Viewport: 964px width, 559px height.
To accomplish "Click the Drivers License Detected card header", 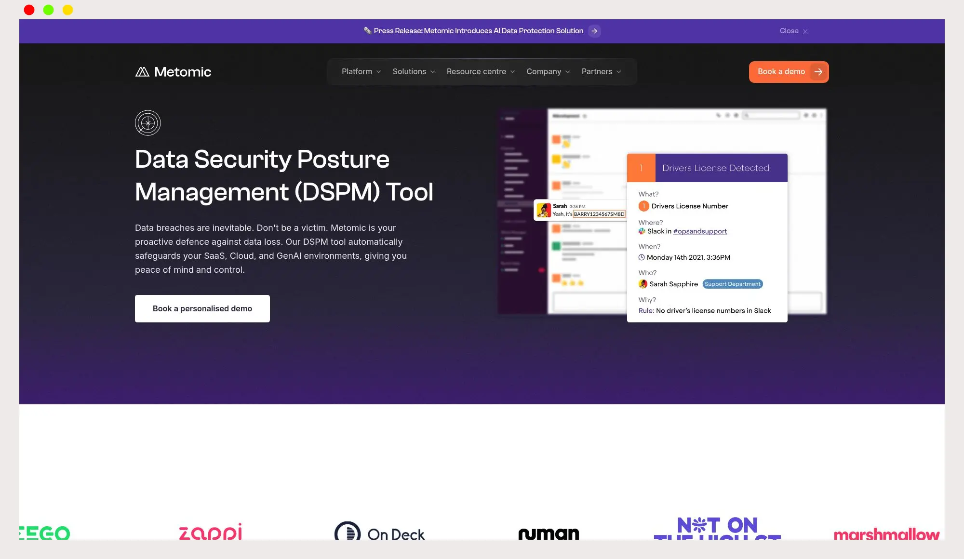I will [715, 168].
